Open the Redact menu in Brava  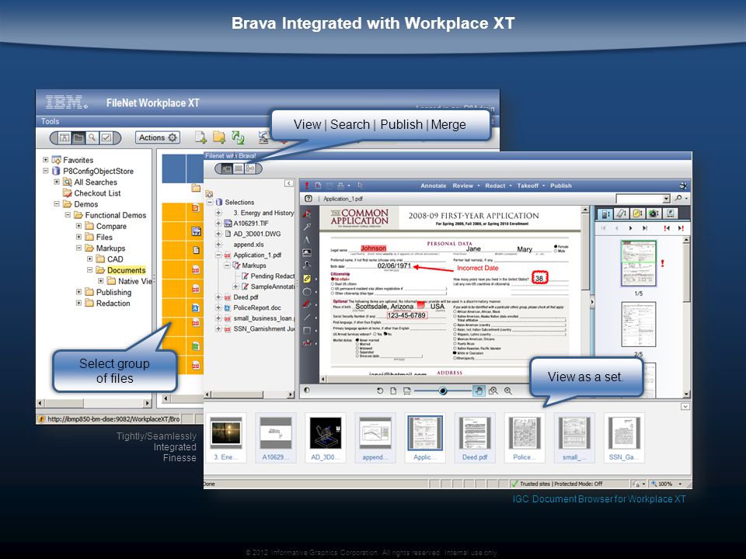pos(495,186)
